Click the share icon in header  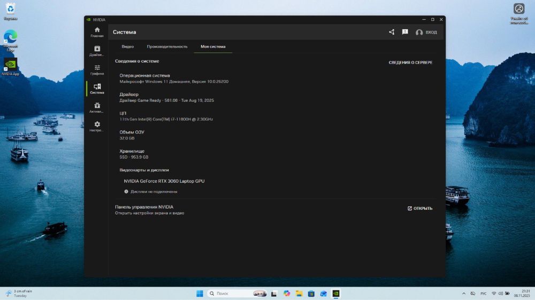click(392, 32)
